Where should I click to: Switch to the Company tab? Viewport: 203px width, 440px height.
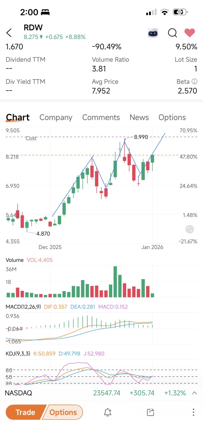coord(56,118)
